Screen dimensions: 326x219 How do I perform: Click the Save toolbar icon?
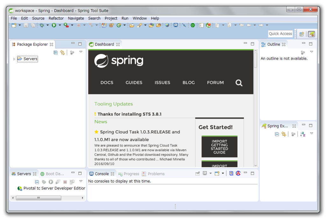click(x=26, y=25)
